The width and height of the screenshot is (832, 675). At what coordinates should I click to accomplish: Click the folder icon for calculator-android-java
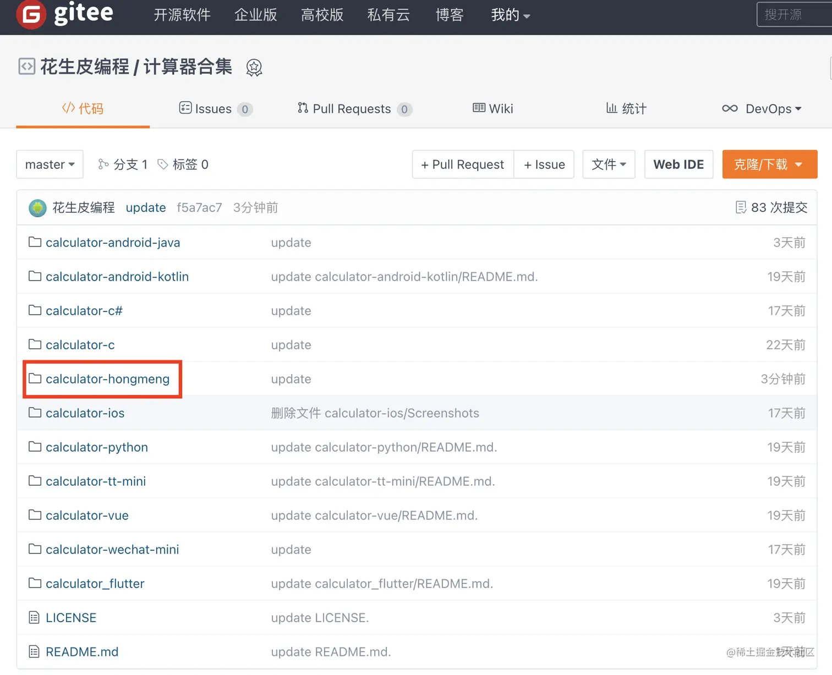(35, 242)
